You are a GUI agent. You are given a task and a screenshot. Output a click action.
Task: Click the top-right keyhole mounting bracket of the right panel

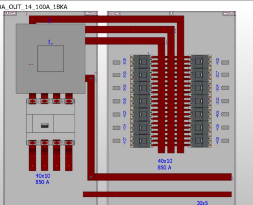point(229,13)
